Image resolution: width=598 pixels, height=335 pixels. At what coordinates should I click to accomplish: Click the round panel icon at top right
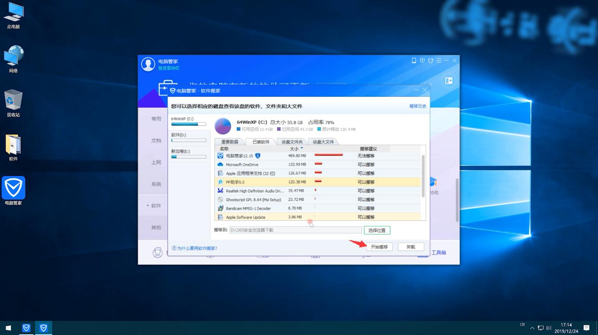[x=449, y=81]
